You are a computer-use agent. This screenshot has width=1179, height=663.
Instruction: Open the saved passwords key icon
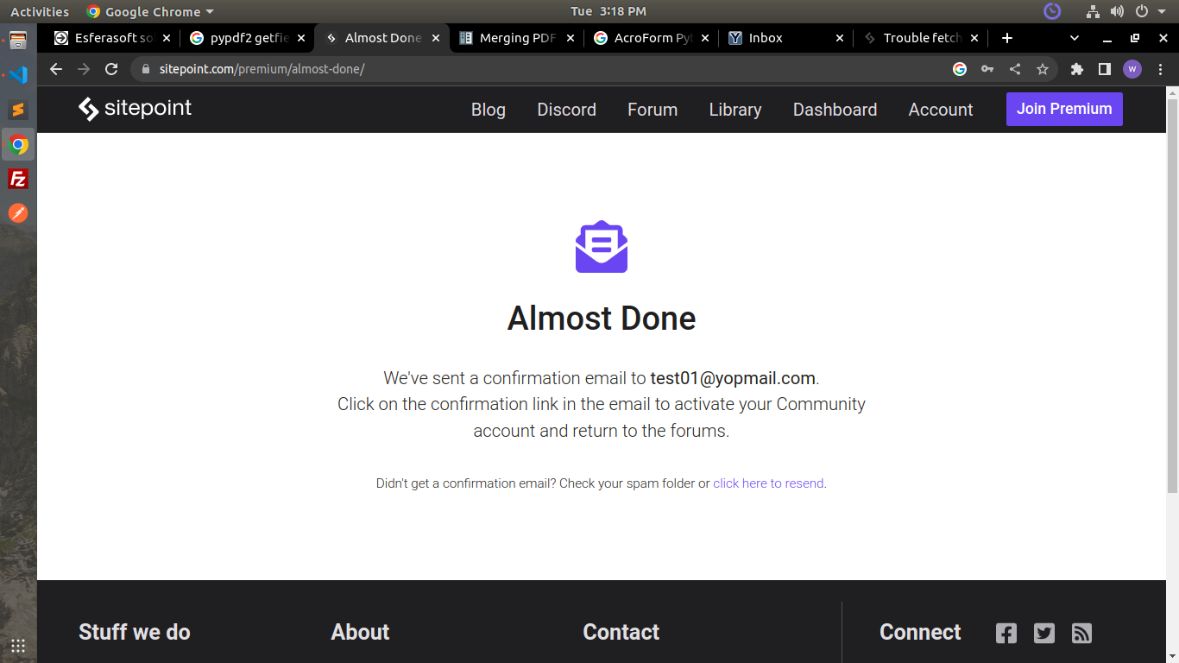987,69
